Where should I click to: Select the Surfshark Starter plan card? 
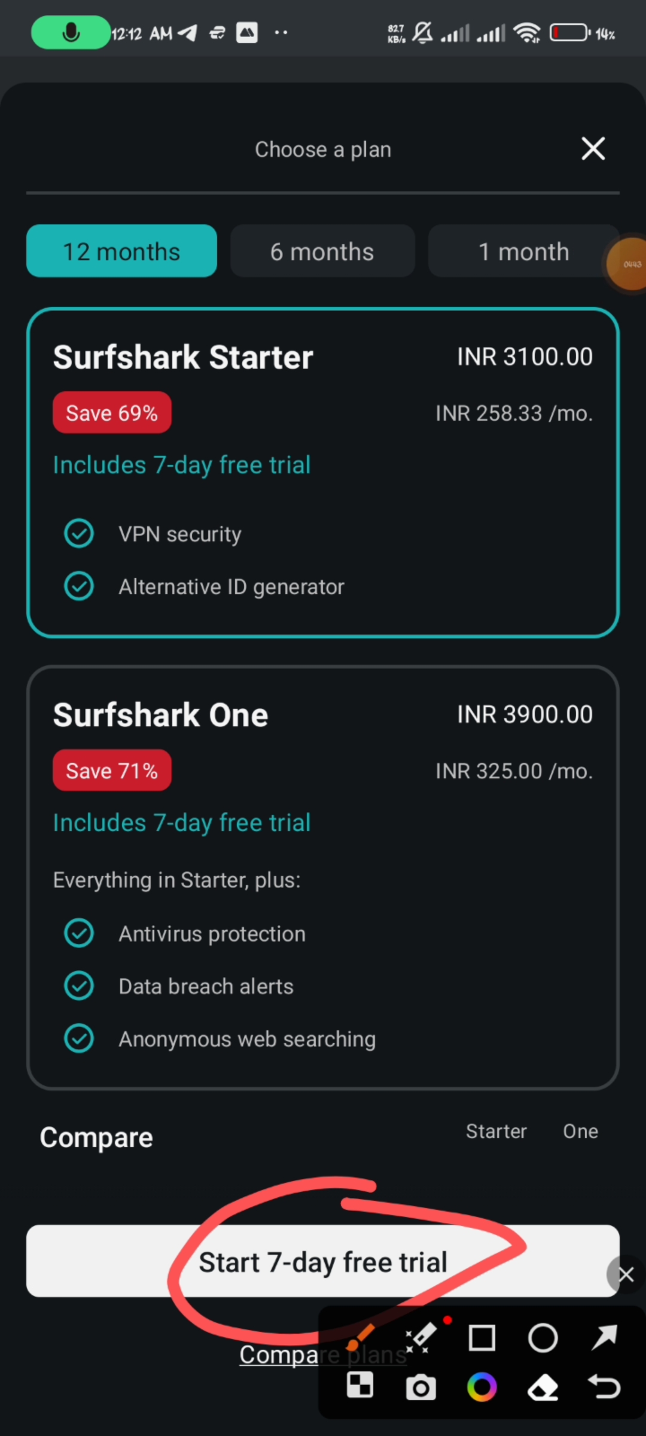pos(323,473)
